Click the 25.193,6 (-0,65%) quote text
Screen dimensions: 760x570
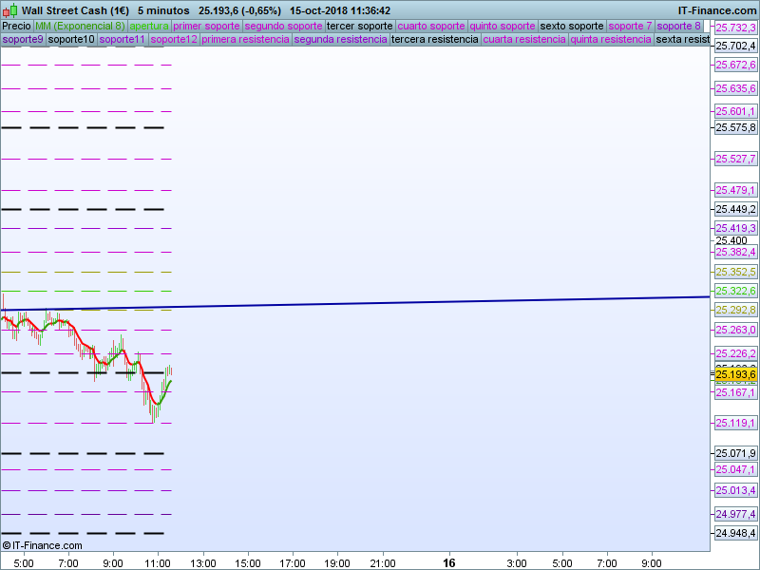(x=239, y=10)
